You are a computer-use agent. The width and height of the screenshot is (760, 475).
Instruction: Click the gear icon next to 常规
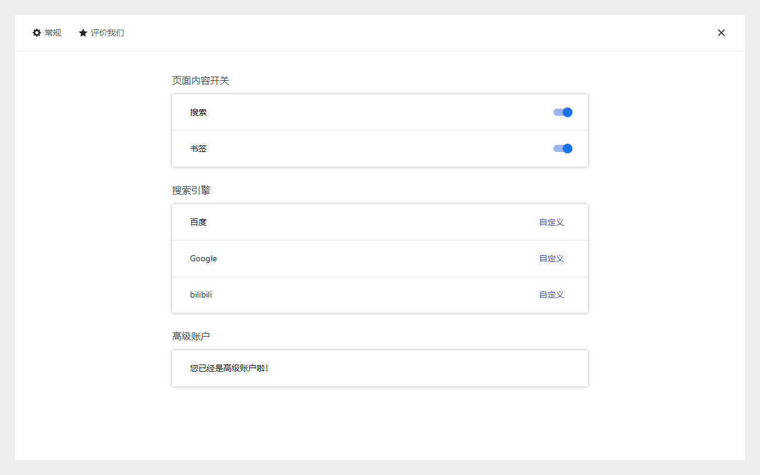36,33
